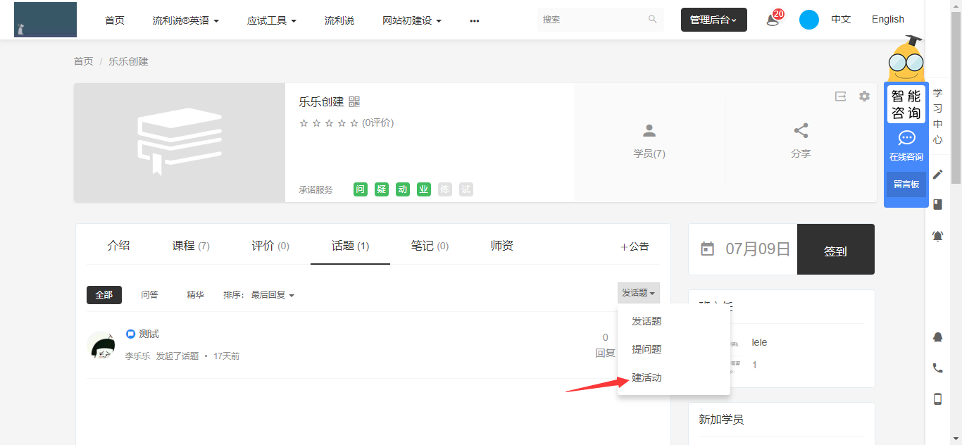Choose 建活动 from the dropdown menu
Viewport: 962px width, 445px height.
(646, 377)
